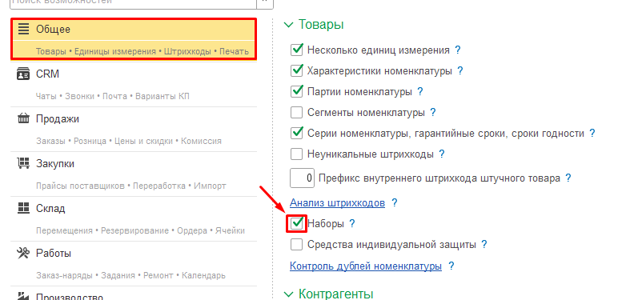Screen dimensions: 618x300
Task: Toggle the Наборы checkbox
Action: (296, 224)
